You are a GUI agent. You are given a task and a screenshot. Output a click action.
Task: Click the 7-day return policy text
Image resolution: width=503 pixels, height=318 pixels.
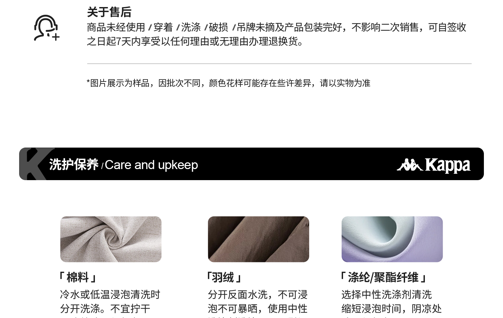276,34
